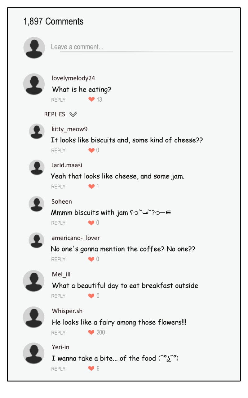
Task: Open the Jarid.maasi username link
Action: (x=67, y=165)
